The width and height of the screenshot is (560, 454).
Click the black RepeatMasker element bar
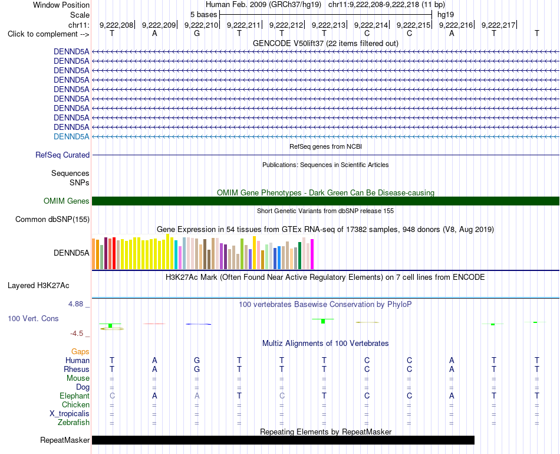pyautogui.click(x=283, y=440)
